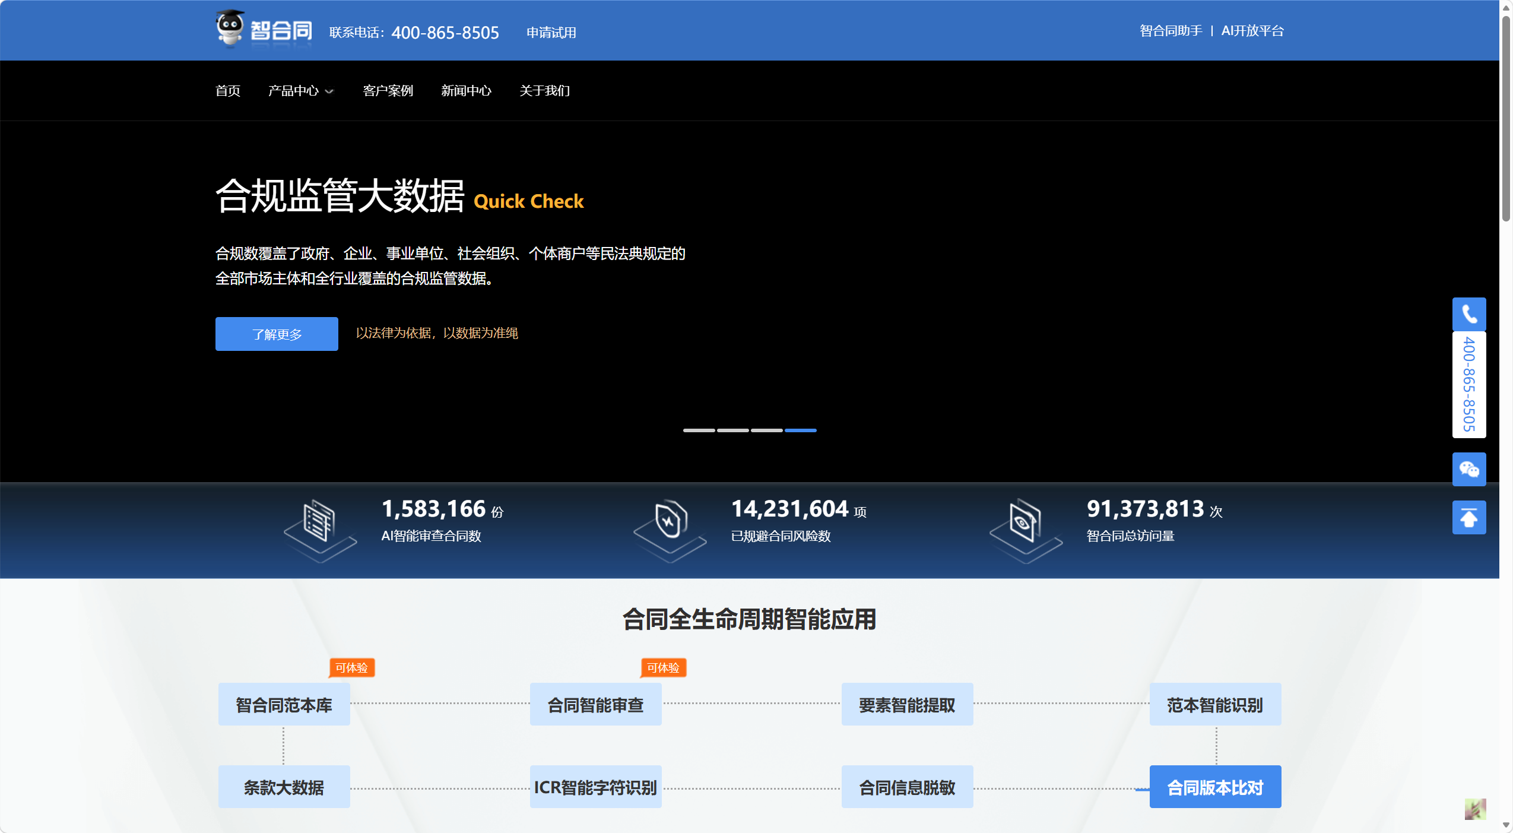Screen dimensions: 1513x833
Task: Click the 了解更多 button
Action: (x=277, y=334)
